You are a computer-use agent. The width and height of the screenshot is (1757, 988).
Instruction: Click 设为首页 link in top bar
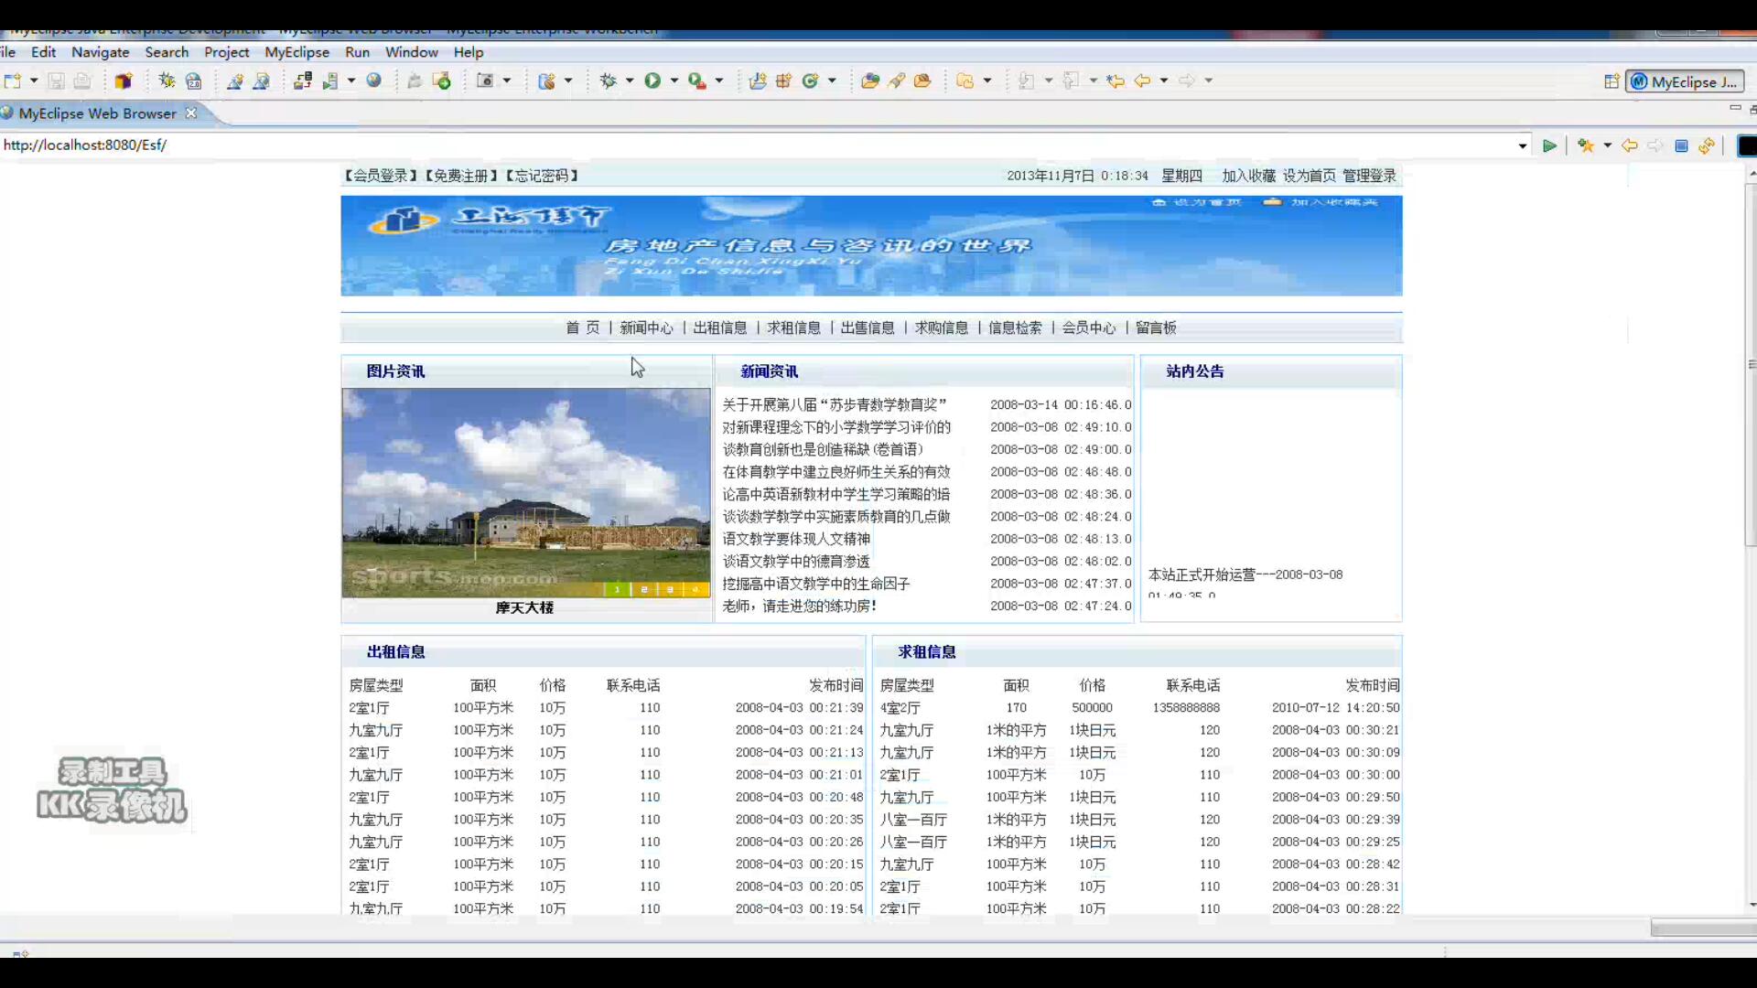[x=1309, y=176]
